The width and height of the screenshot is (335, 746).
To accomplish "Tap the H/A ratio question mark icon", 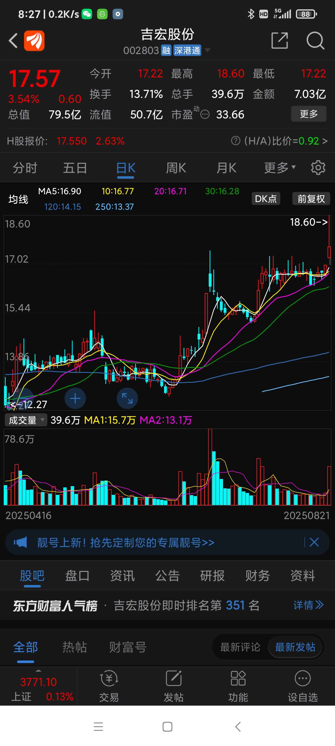I will coord(236,141).
